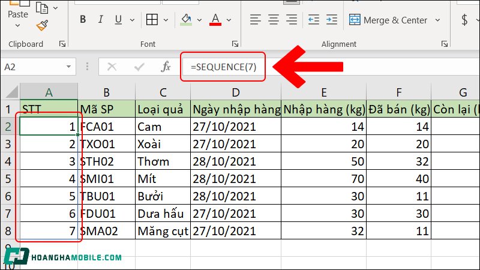Select cell containing SMA02
This screenshot has height=270, width=480.
point(106,231)
